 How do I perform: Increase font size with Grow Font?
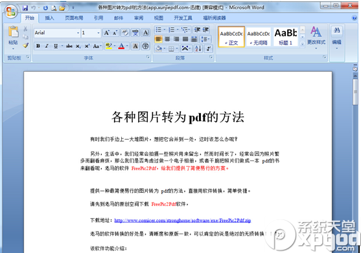[106, 33]
